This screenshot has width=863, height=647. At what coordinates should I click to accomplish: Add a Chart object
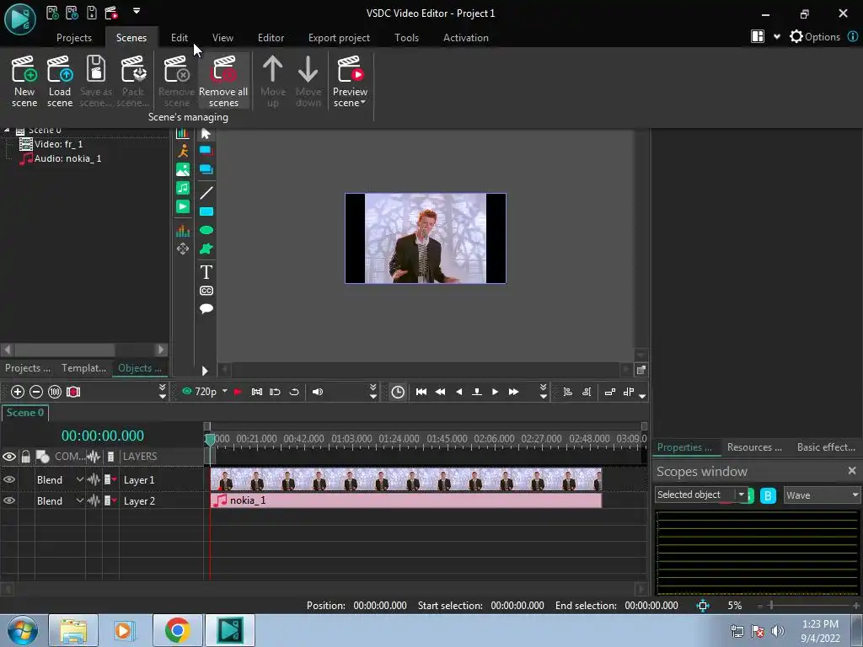tap(183, 133)
